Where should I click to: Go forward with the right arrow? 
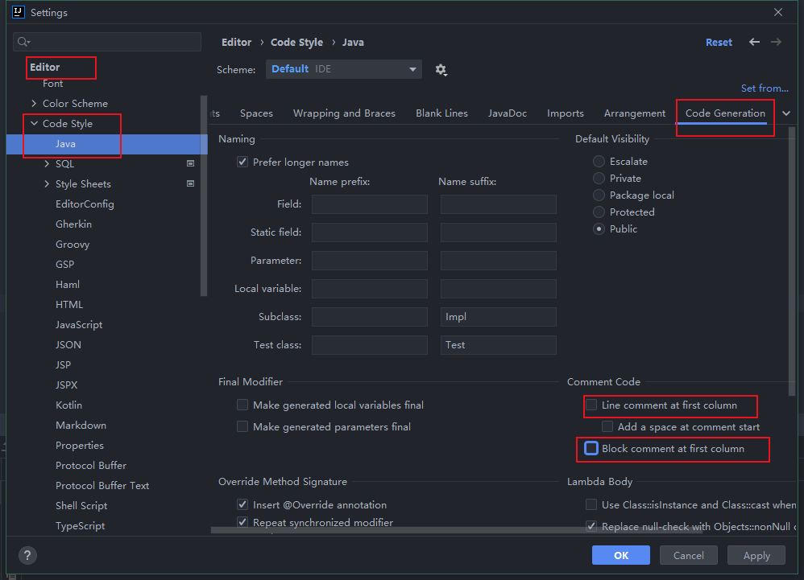[777, 42]
